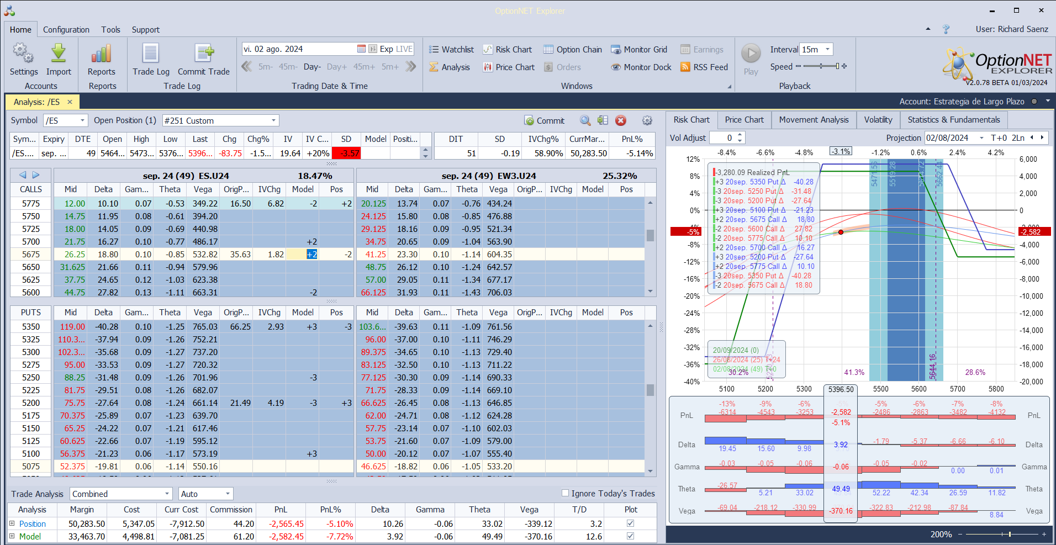
Task: Switch to the Movement Analysis tab
Action: [814, 120]
